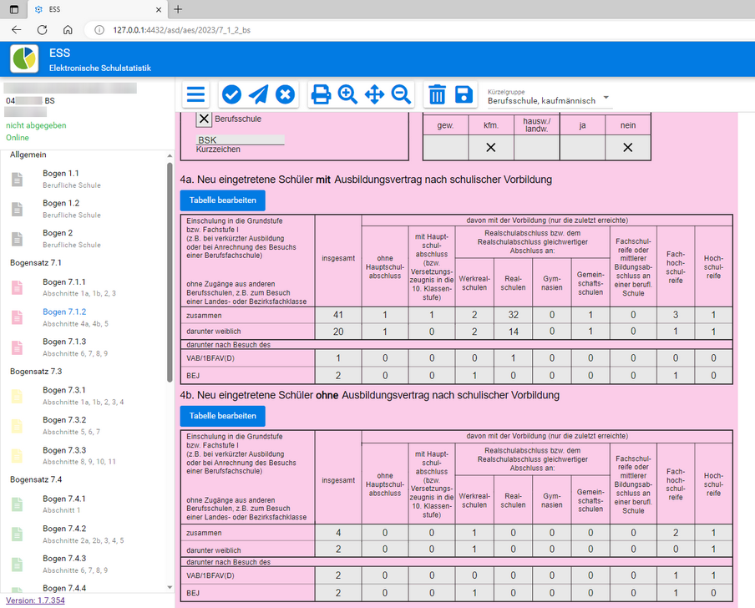Viewport: 755px width, 608px height.
Task: Click the ESS title in header
Action: point(59,53)
